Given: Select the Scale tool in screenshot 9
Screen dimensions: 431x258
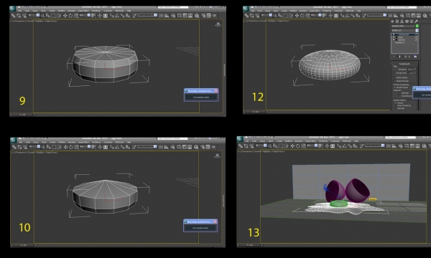Looking at the screenshot, I should [76, 16].
